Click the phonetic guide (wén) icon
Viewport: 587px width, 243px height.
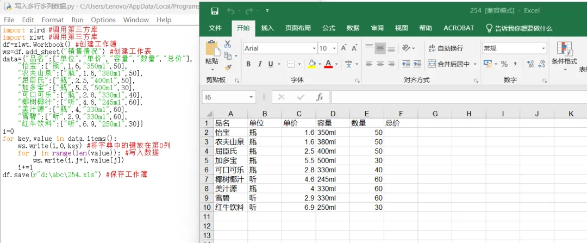click(x=348, y=64)
